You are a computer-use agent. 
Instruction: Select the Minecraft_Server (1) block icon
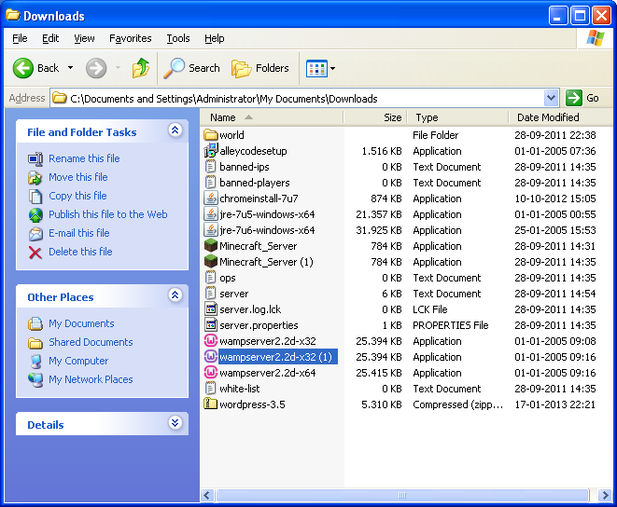(x=211, y=261)
